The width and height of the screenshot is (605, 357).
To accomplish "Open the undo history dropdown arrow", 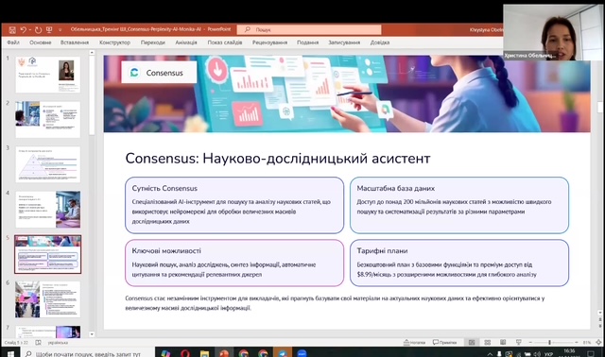I will click(x=29, y=29).
